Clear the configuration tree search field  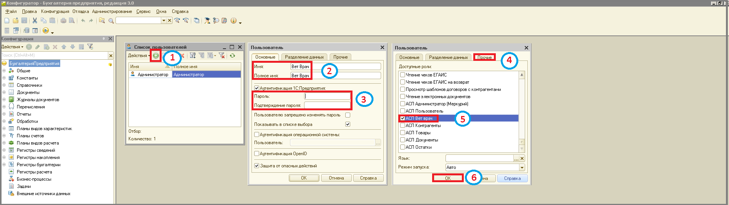[111, 56]
